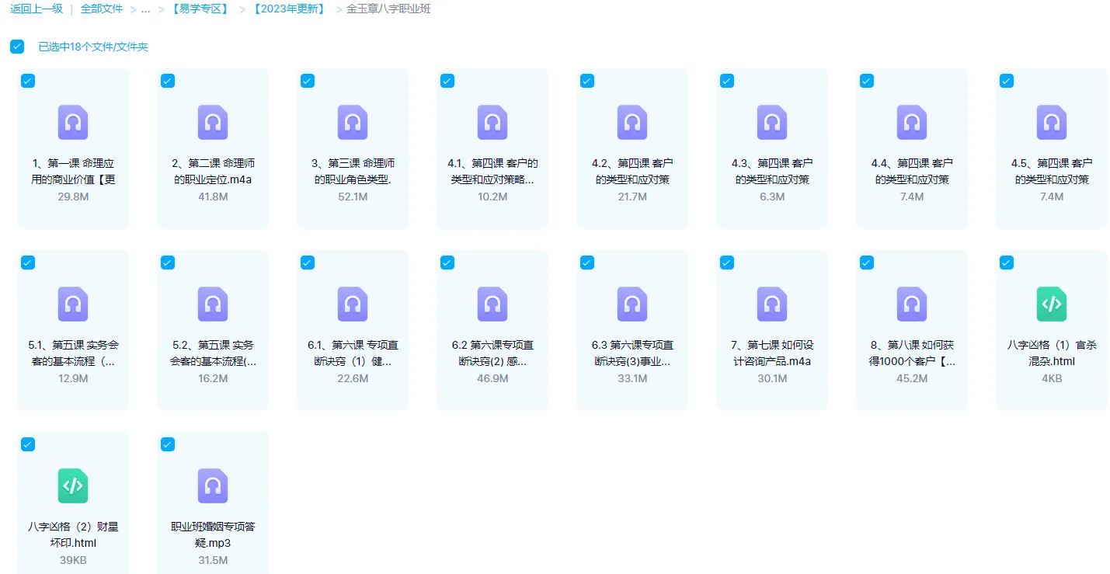Click current folder name 金玉章八字职业班

click(388, 9)
